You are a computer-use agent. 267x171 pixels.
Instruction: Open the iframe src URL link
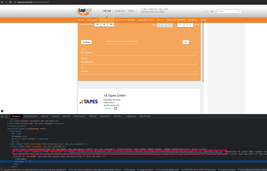pos(146,152)
